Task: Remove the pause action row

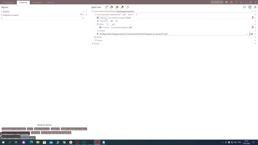Action: 255,21
